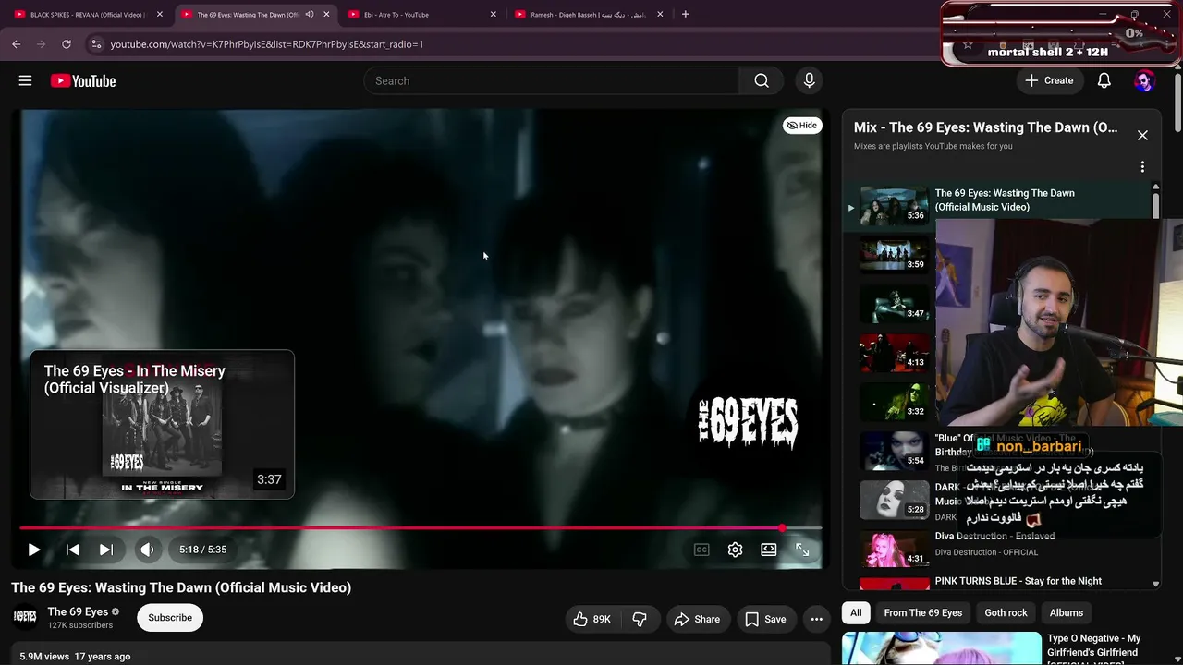Image resolution: width=1183 pixels, height=665 pixels.
Task: Enter fullscreen mode
Action: click(x=802, y=550)
